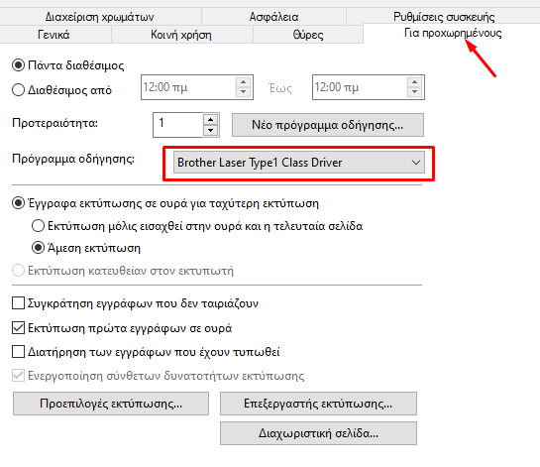Go to the Ασφάλεια tab

273,17
